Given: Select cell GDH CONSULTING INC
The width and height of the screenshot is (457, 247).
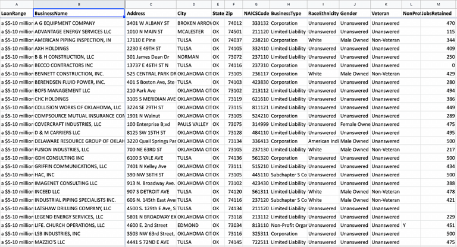Looking at the screenshot, I should 79,158.
